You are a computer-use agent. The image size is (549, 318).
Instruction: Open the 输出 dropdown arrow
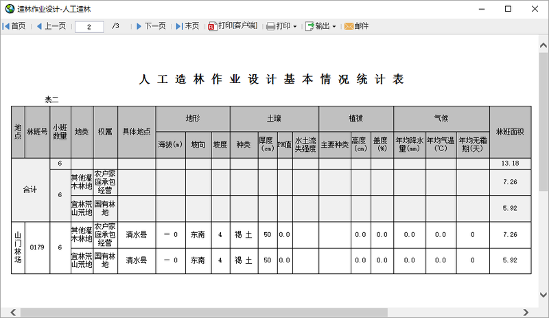point(334,27)
